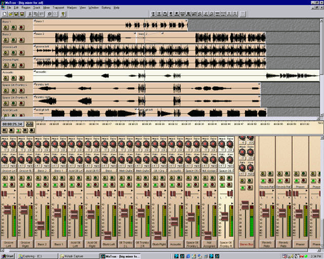Click the Open folder toolbar icon
Screen dimensions: 324x259
point(10,14)
